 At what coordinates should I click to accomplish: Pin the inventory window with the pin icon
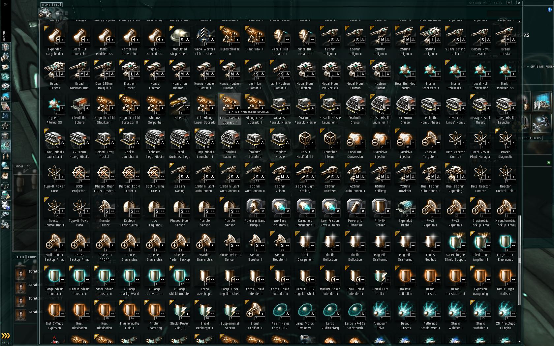[509, 3]
